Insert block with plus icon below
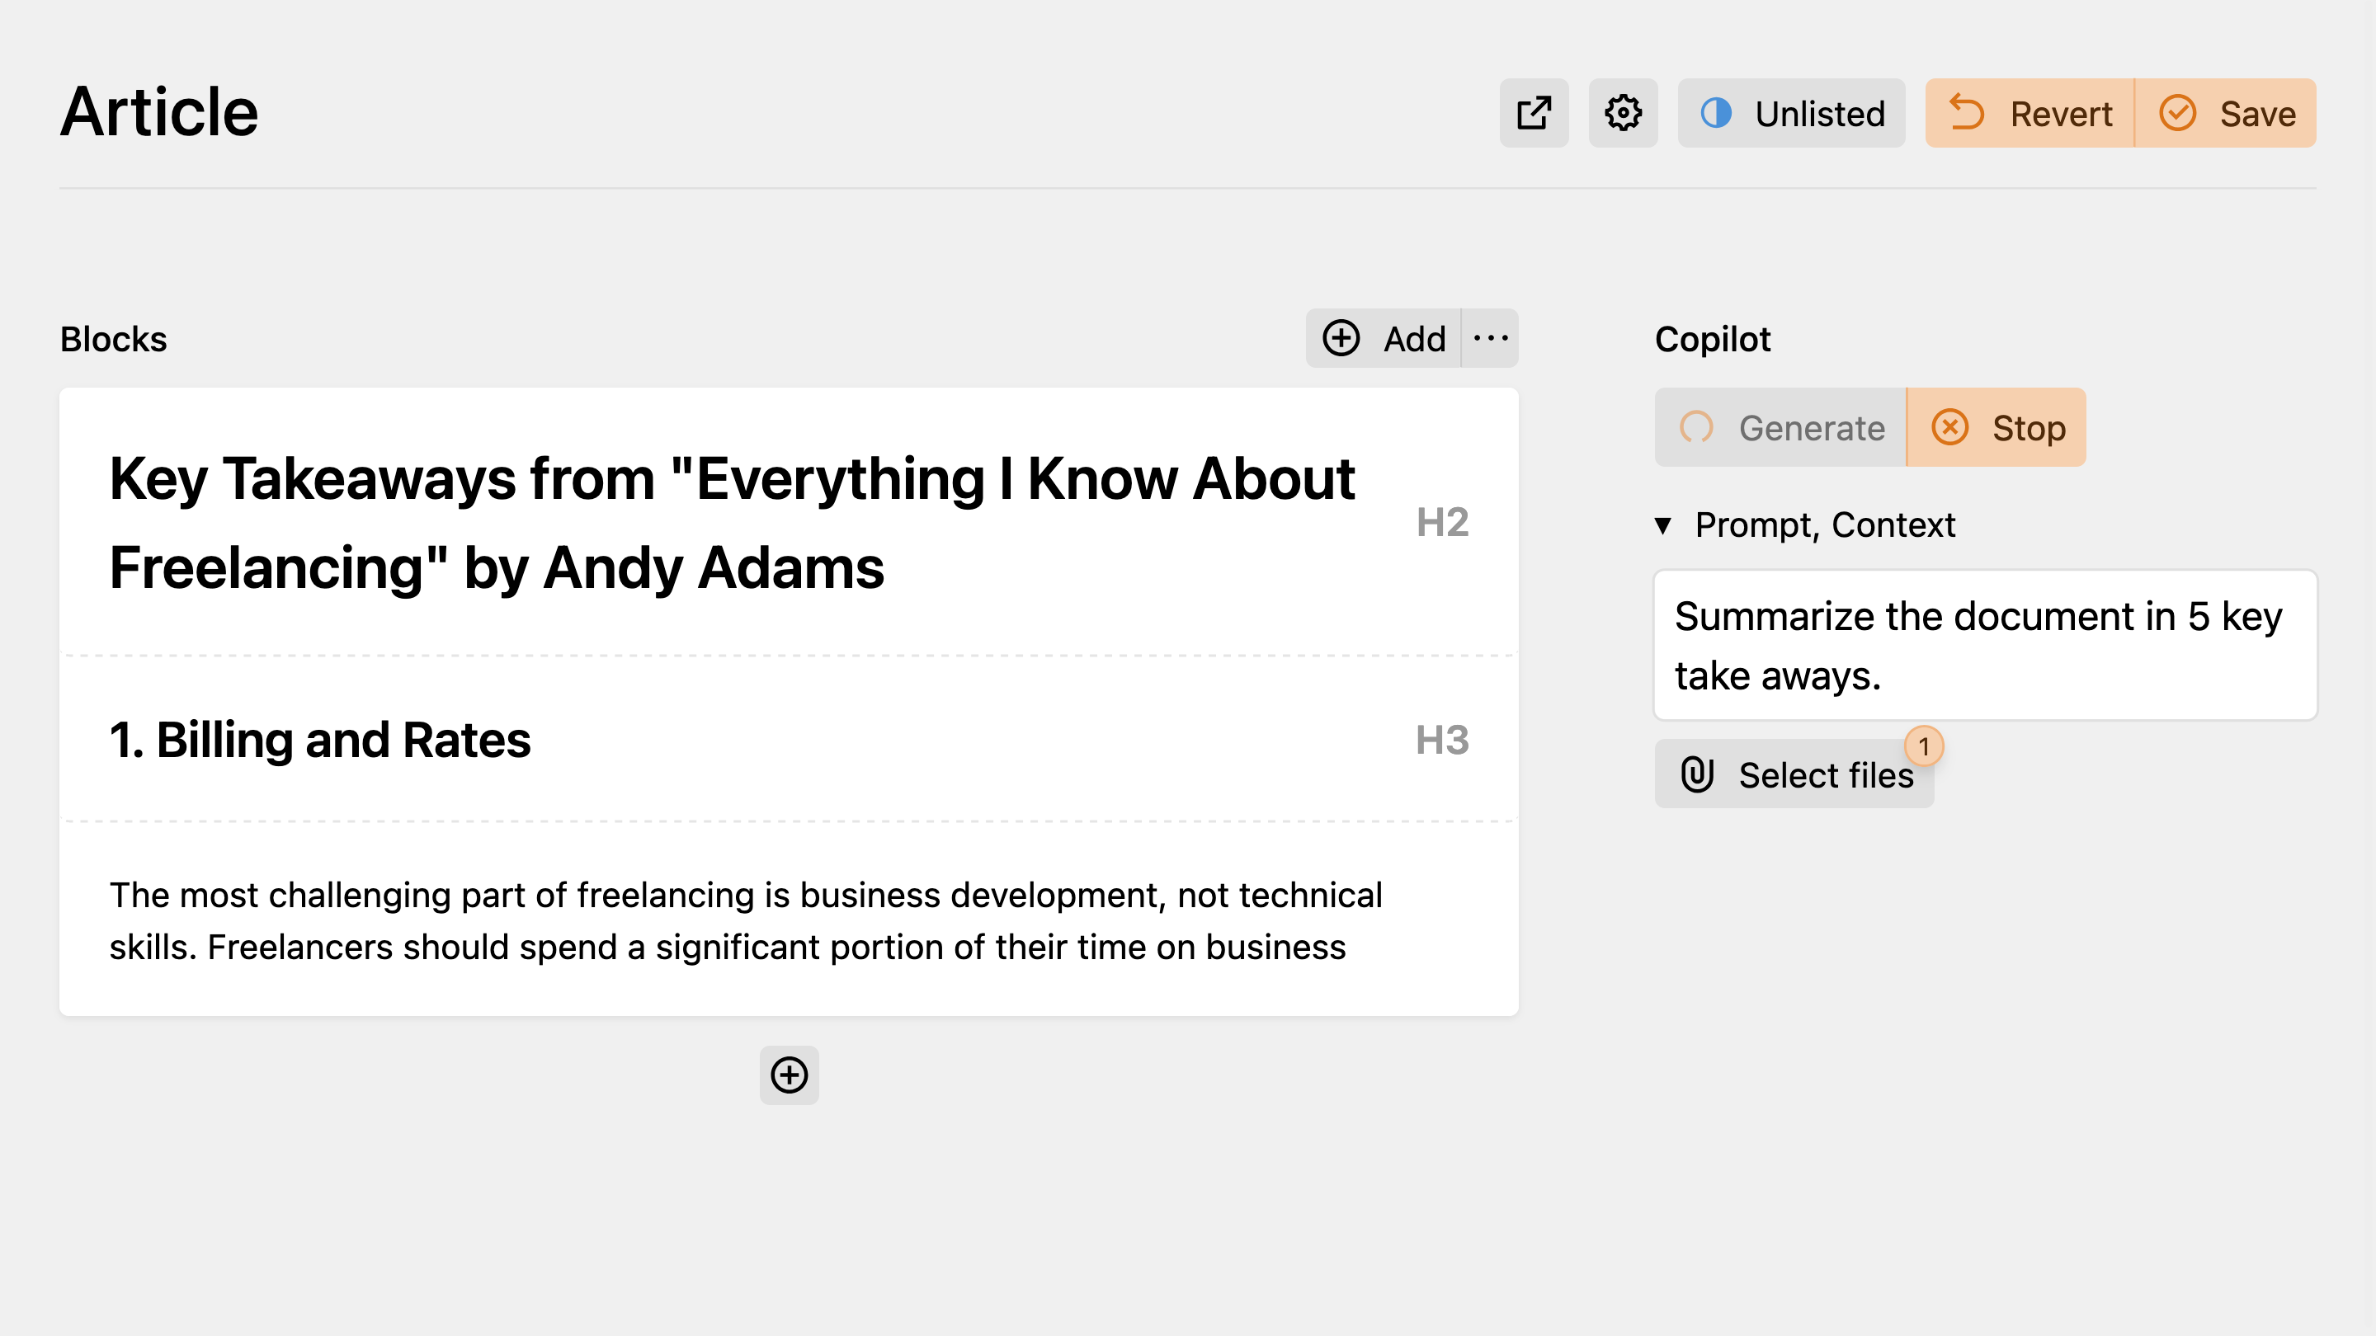This screenshot has height=1336, width=2376. 789,1075
